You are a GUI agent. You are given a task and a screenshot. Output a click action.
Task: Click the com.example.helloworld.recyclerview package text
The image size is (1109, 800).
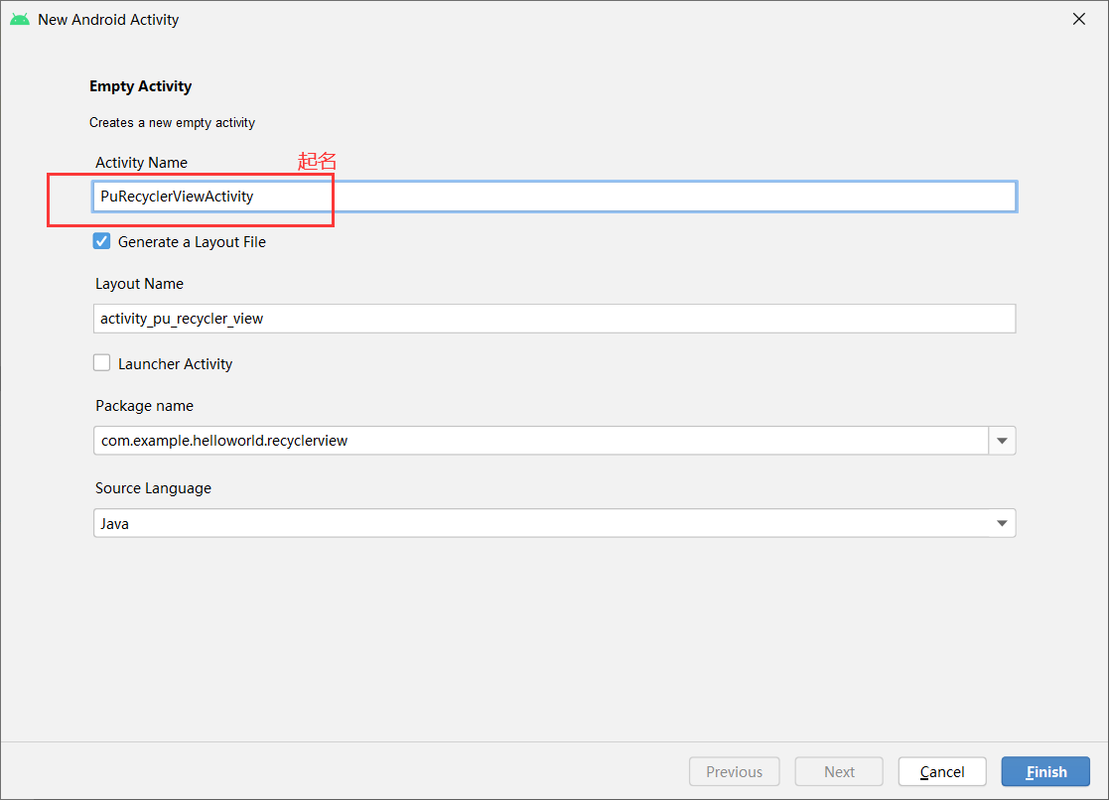pos(224,441)
